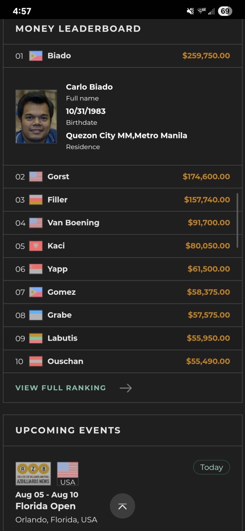This screenshot has width=245, height=531.
Task: Tap the Albanian flag beside Kaci
Action: click(x=36, y=246)
